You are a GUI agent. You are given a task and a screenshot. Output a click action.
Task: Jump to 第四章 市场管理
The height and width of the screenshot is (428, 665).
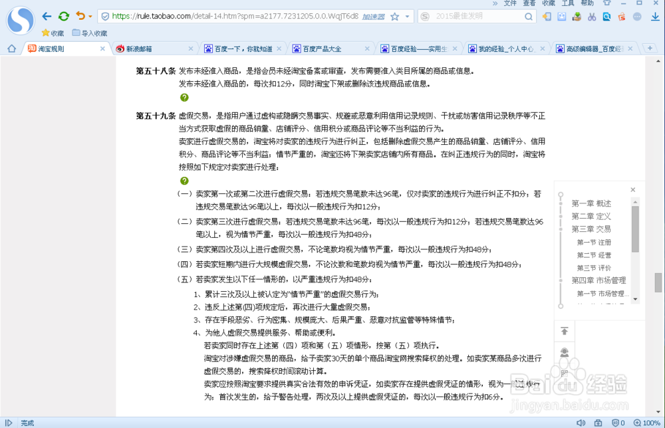coord(598,280)
